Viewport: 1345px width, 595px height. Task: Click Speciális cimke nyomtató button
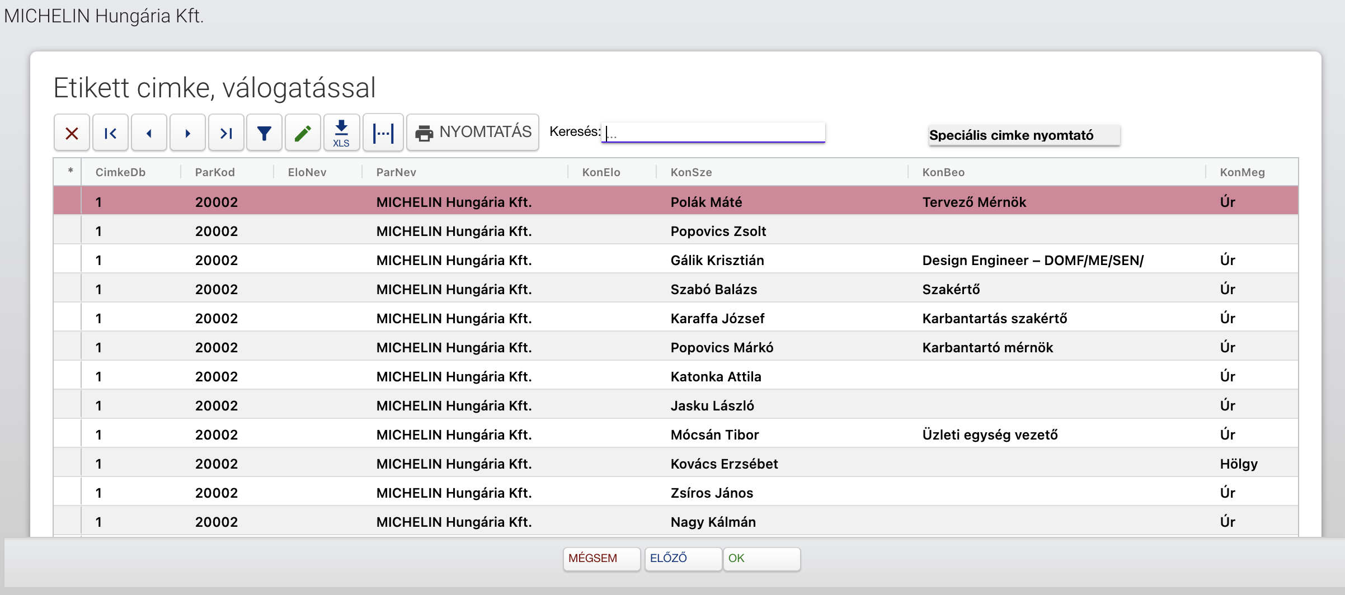click(1024, 135)
